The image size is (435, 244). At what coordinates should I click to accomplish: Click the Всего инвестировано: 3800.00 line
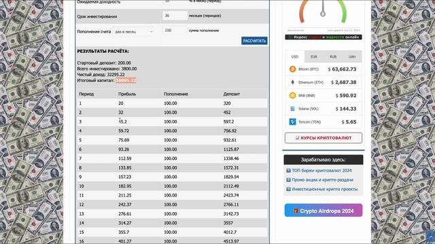click(x=107, y=69)
